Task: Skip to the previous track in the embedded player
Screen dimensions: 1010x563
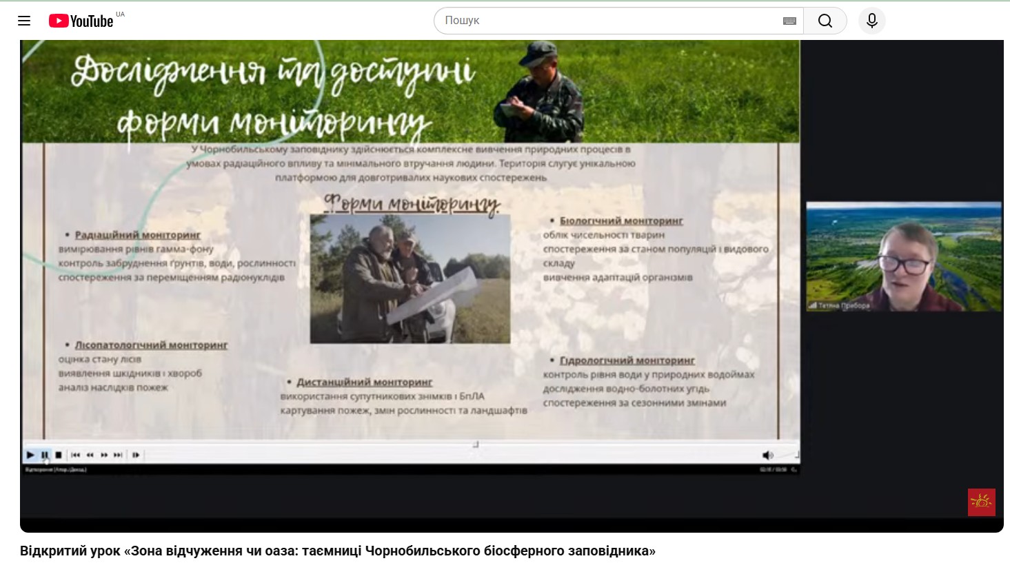Action: (76, 455)
